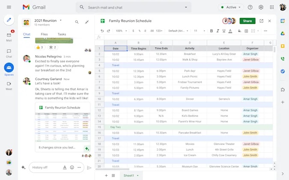This screenshot has width=289, height=180.
Task: Switch to the Files tab
Action: pyautogui.click(x=44, y=34)
